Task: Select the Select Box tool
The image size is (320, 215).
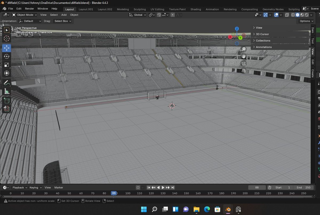Action: (x=7, y=30)
